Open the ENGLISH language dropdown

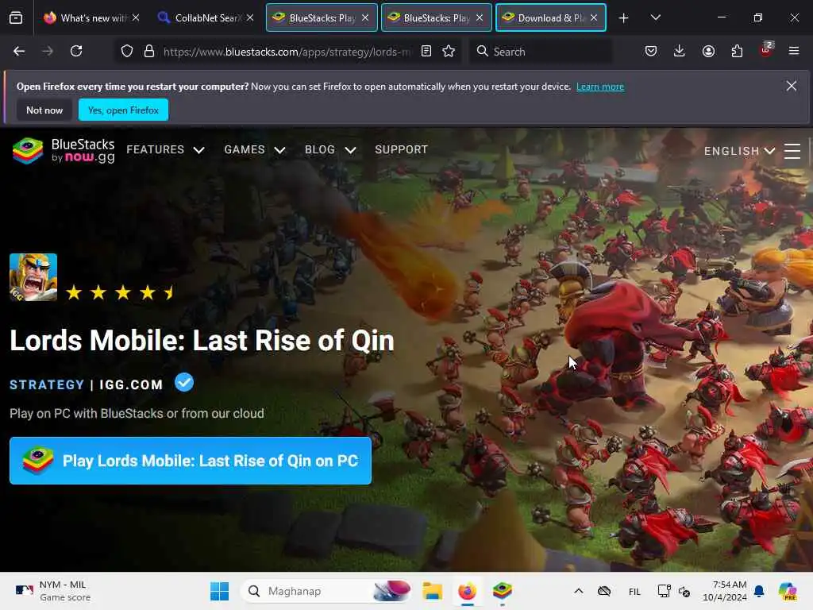point(739,151)
